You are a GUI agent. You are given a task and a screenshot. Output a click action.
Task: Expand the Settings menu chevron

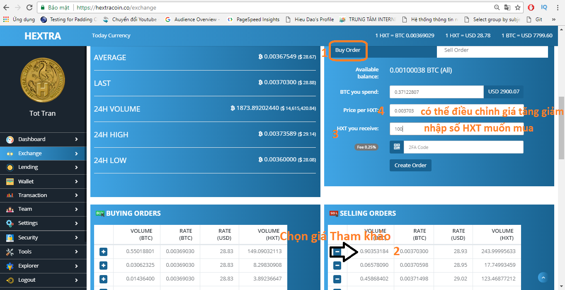(x=76, y=223)
